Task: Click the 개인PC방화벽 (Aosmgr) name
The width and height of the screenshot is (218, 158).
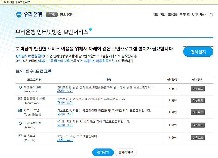Action: pyautogui.click(x=32, y=125)
